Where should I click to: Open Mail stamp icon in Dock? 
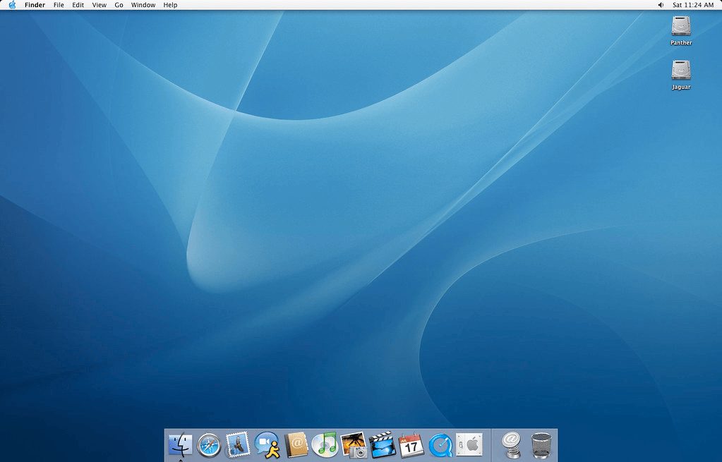point(238,445)
